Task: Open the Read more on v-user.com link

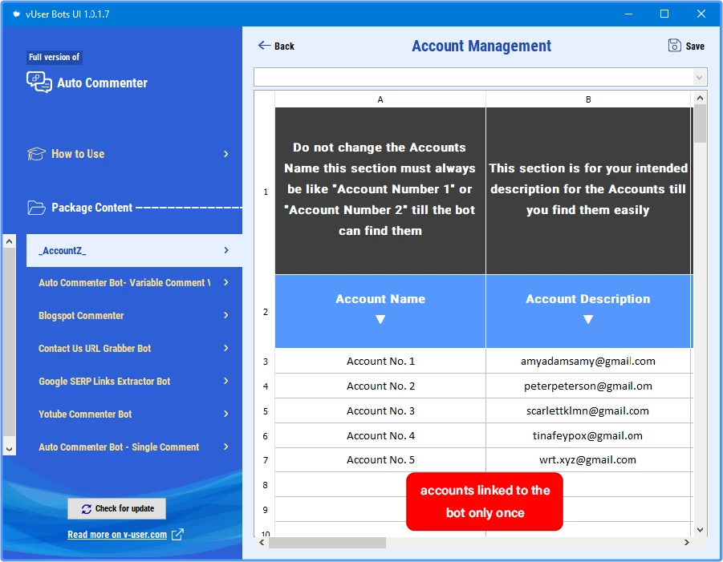Action: [x=117, y=535]
